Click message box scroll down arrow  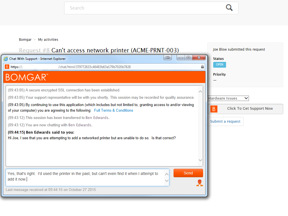167,181
